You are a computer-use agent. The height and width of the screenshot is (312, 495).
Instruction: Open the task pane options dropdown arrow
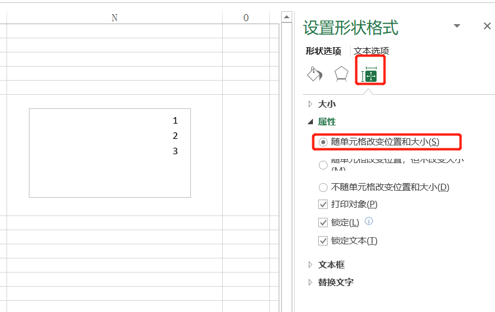pos(457,26)
